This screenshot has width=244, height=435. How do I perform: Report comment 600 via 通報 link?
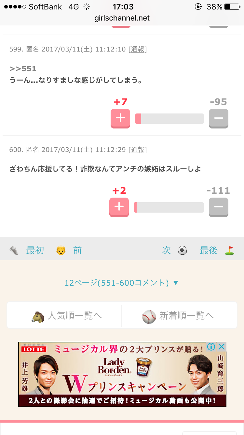(x=138, y=150)
